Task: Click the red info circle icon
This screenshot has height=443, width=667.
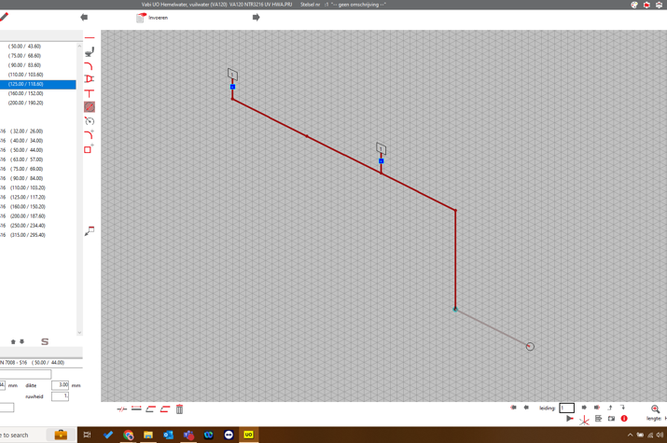Action: 624,419
